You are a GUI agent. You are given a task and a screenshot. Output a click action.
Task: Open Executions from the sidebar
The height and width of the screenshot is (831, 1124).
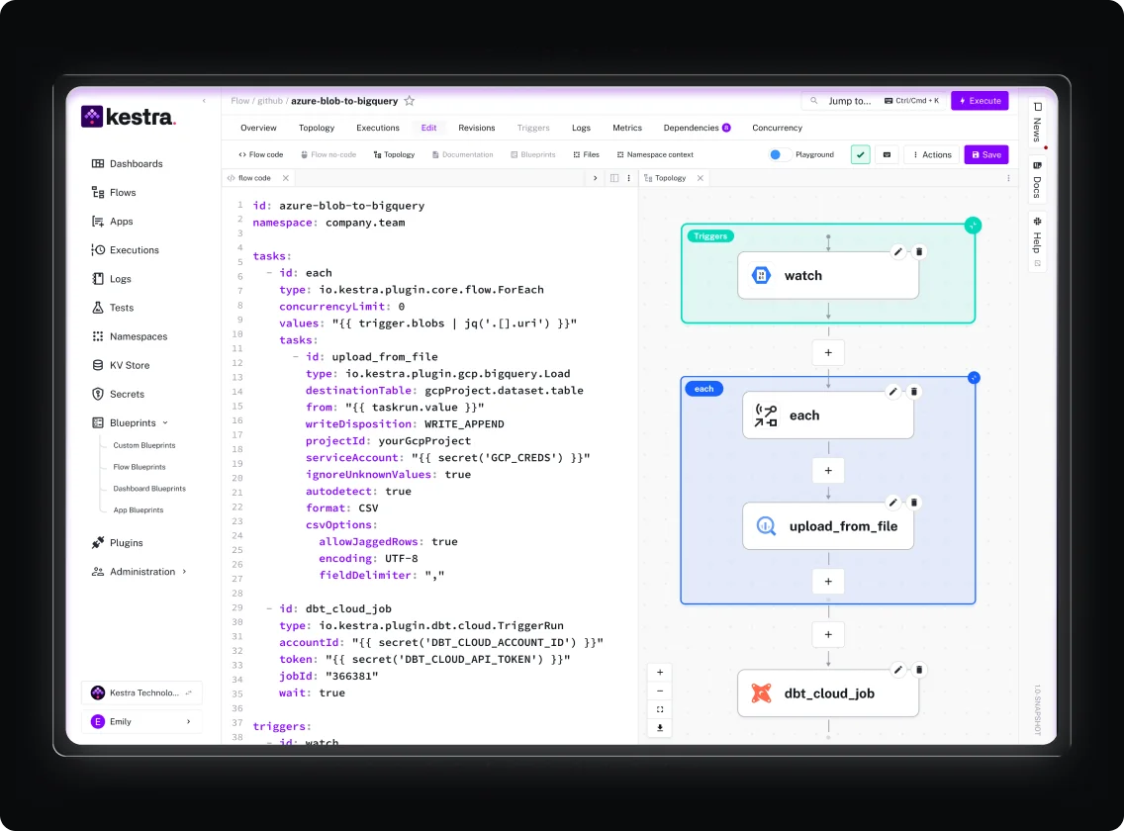click(x=126, y=249)
